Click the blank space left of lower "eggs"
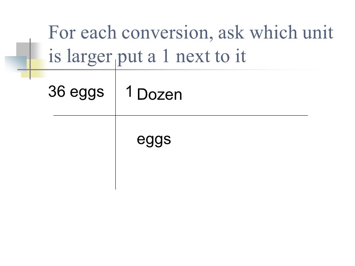 point(126,140)
